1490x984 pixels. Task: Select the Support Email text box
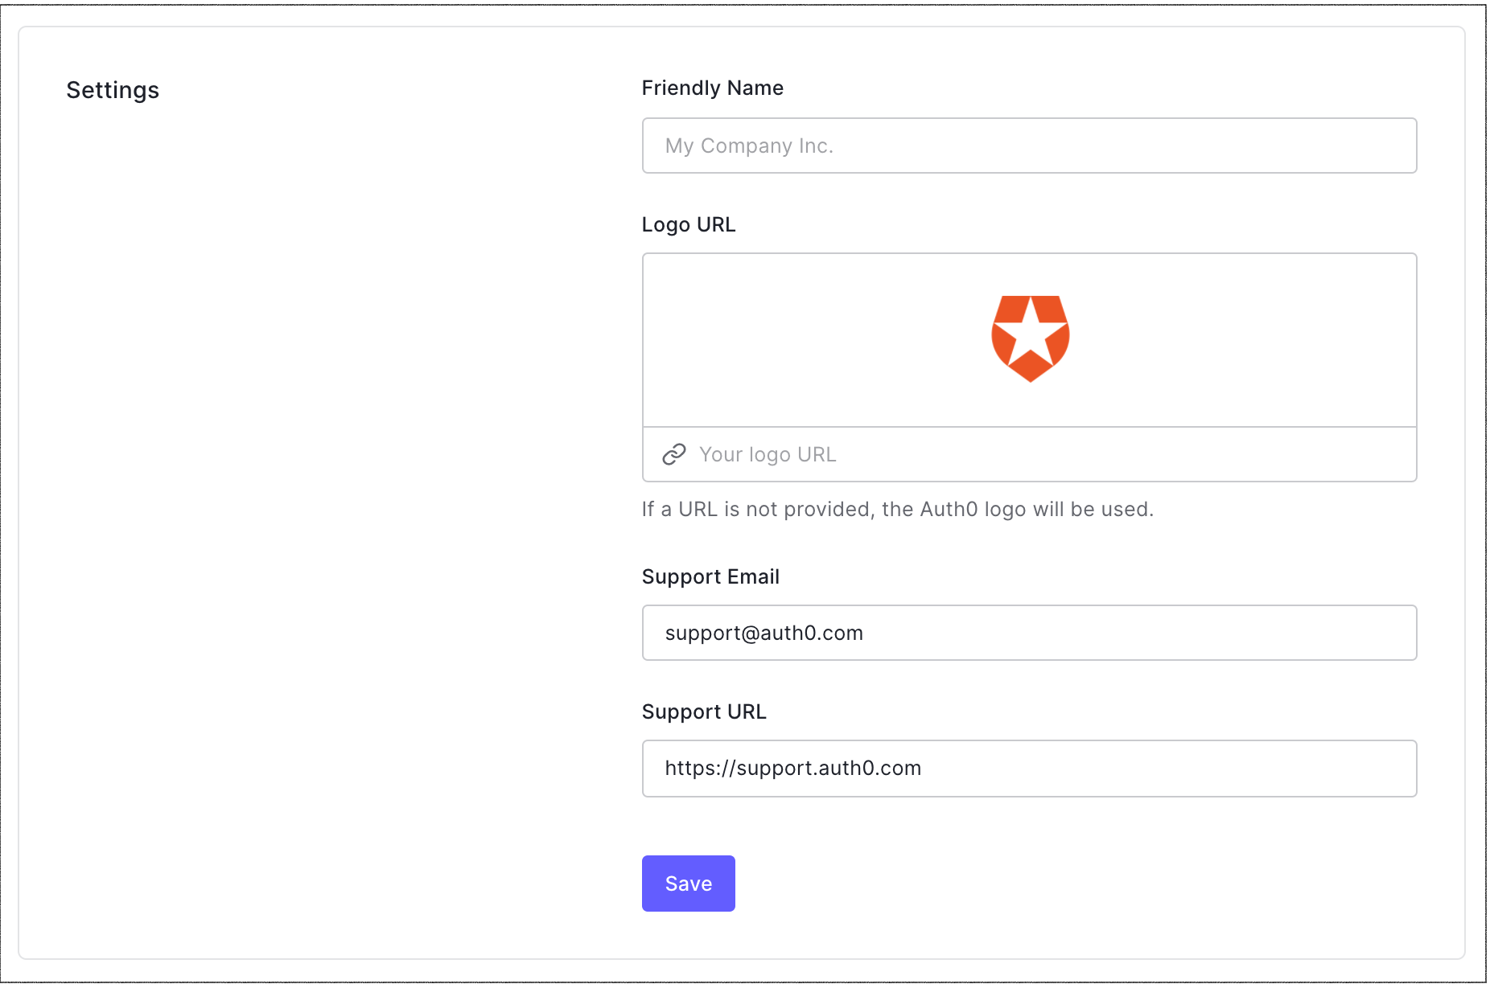click(x=1029, y=633)
